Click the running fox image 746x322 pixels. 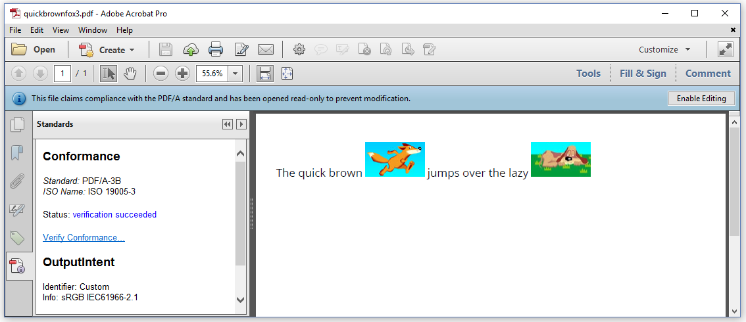(x=395, y=159)
